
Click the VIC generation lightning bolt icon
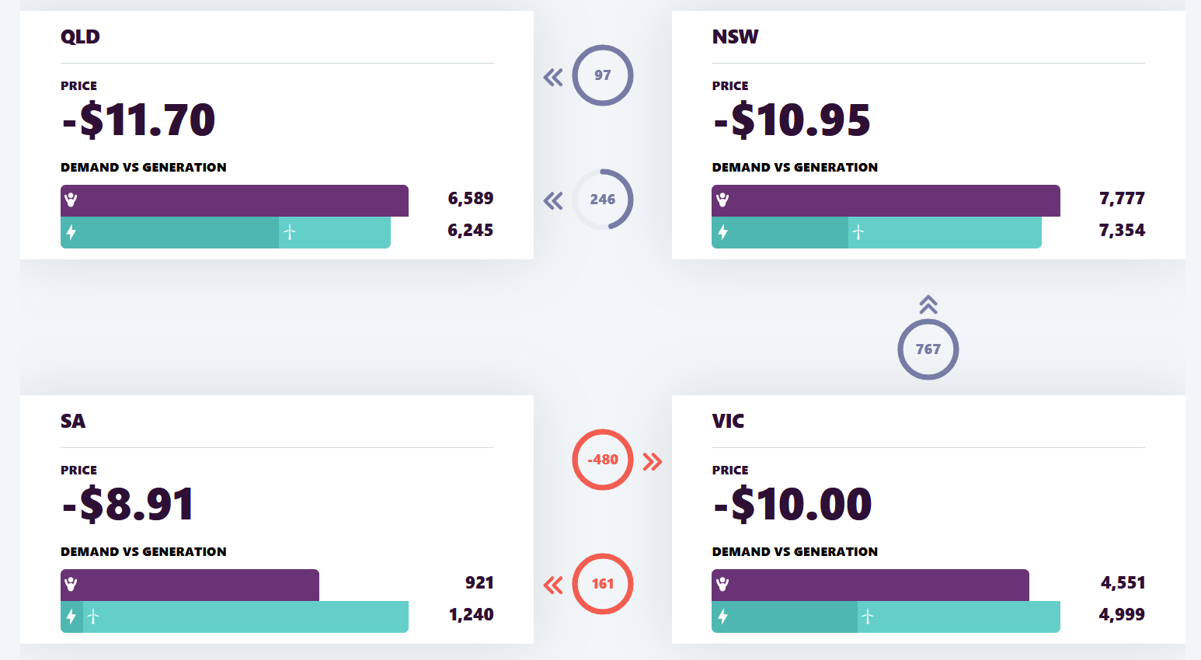(x=722, y=617)
